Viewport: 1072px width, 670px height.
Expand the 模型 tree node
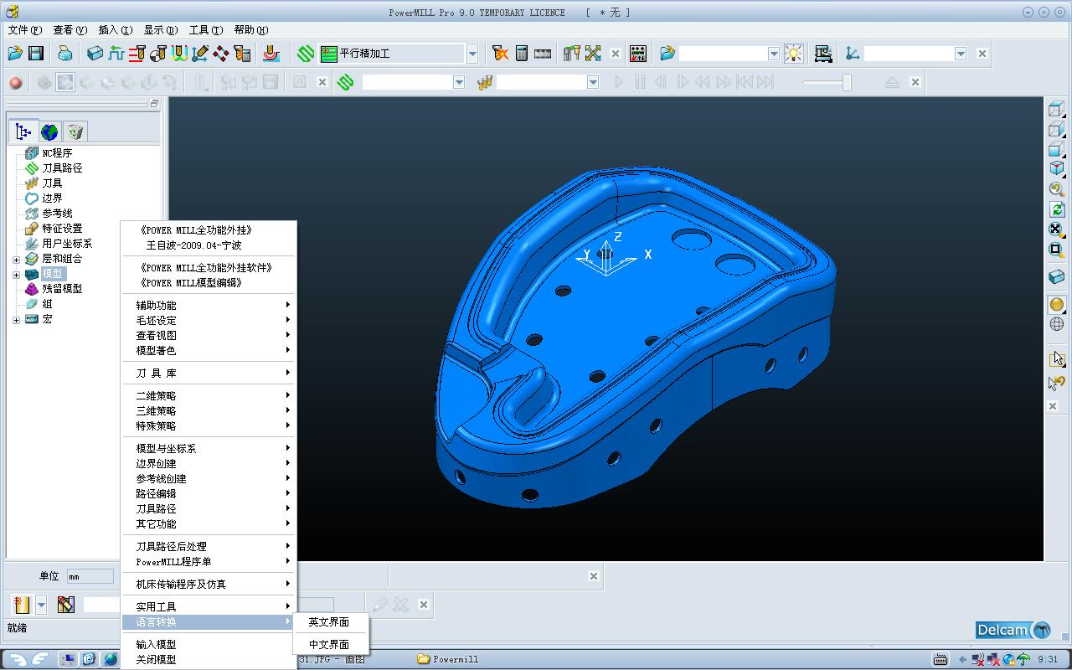(16, 275)
